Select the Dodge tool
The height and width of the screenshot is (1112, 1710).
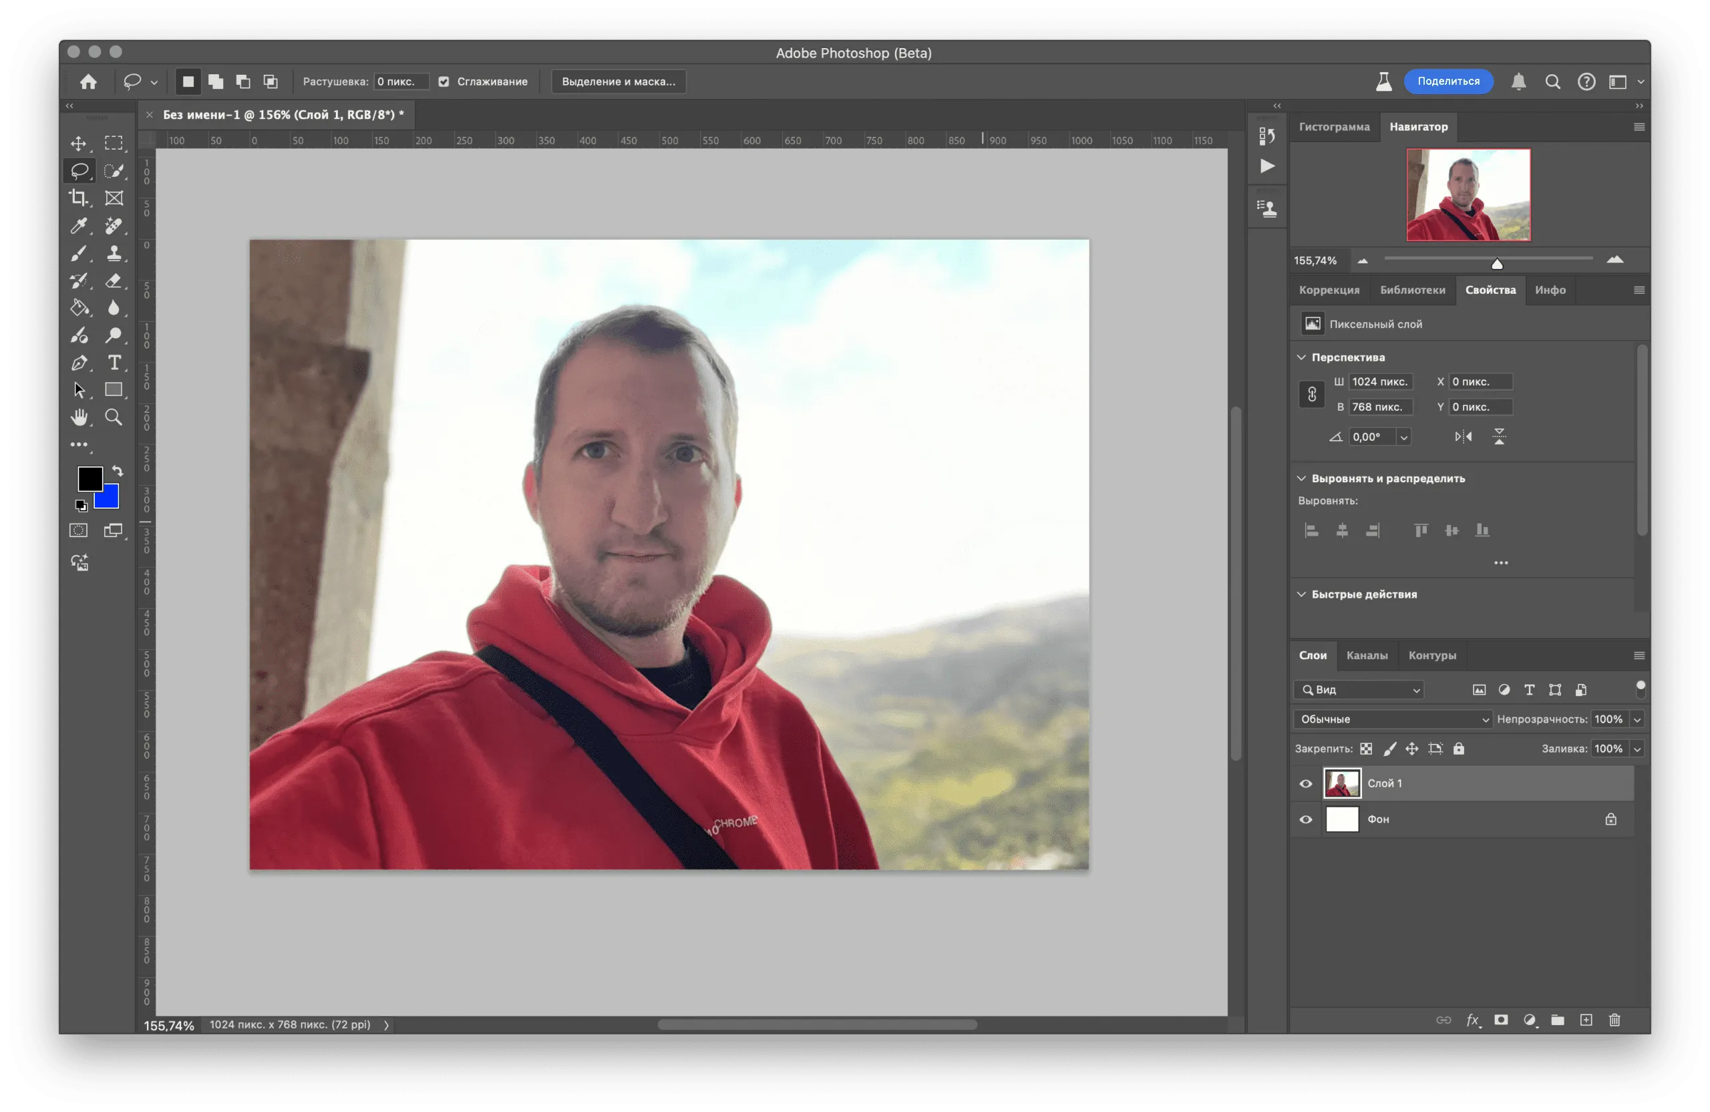pyautogui.click(x=114, y=335)
